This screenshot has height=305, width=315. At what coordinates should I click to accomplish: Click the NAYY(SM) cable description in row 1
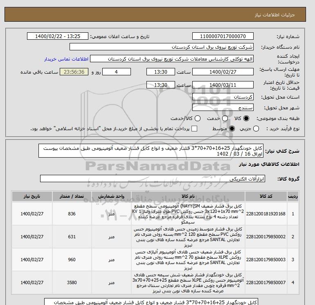tap(188, 214)
